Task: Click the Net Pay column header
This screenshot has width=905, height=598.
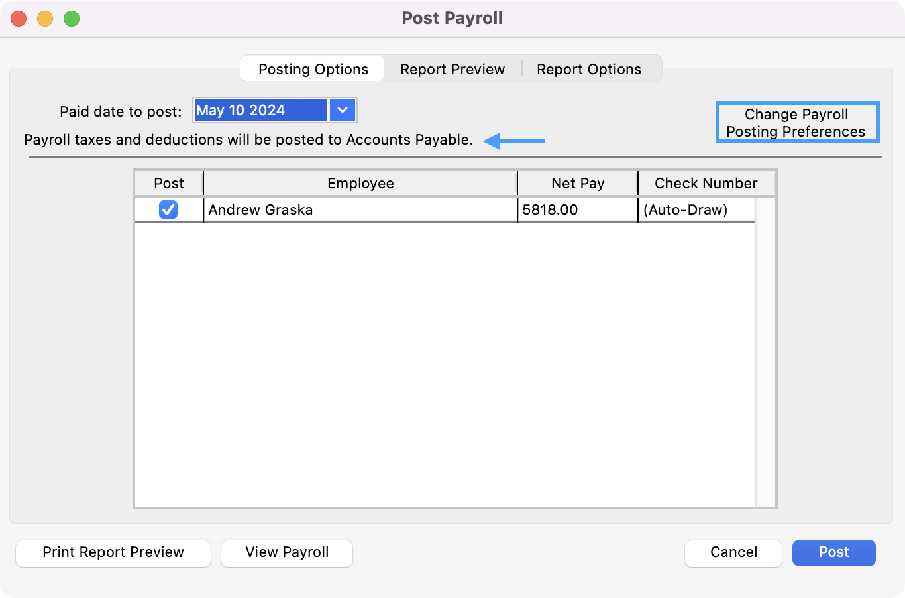Action: tap(577, 184)
